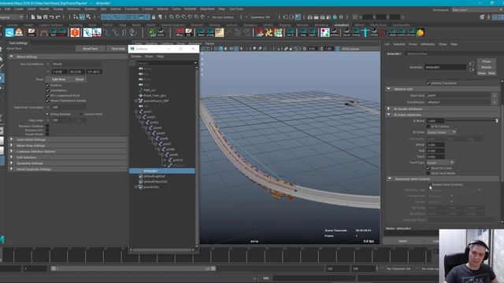The image size is (504, 283).
Task: Click the Save Scene icon in status line
Action: (46, 17)
